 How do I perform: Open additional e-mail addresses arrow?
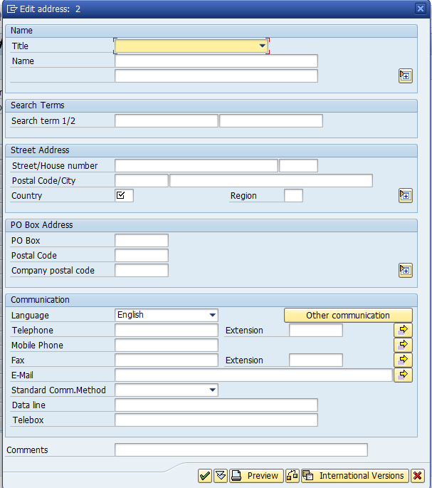pos(403,374)
